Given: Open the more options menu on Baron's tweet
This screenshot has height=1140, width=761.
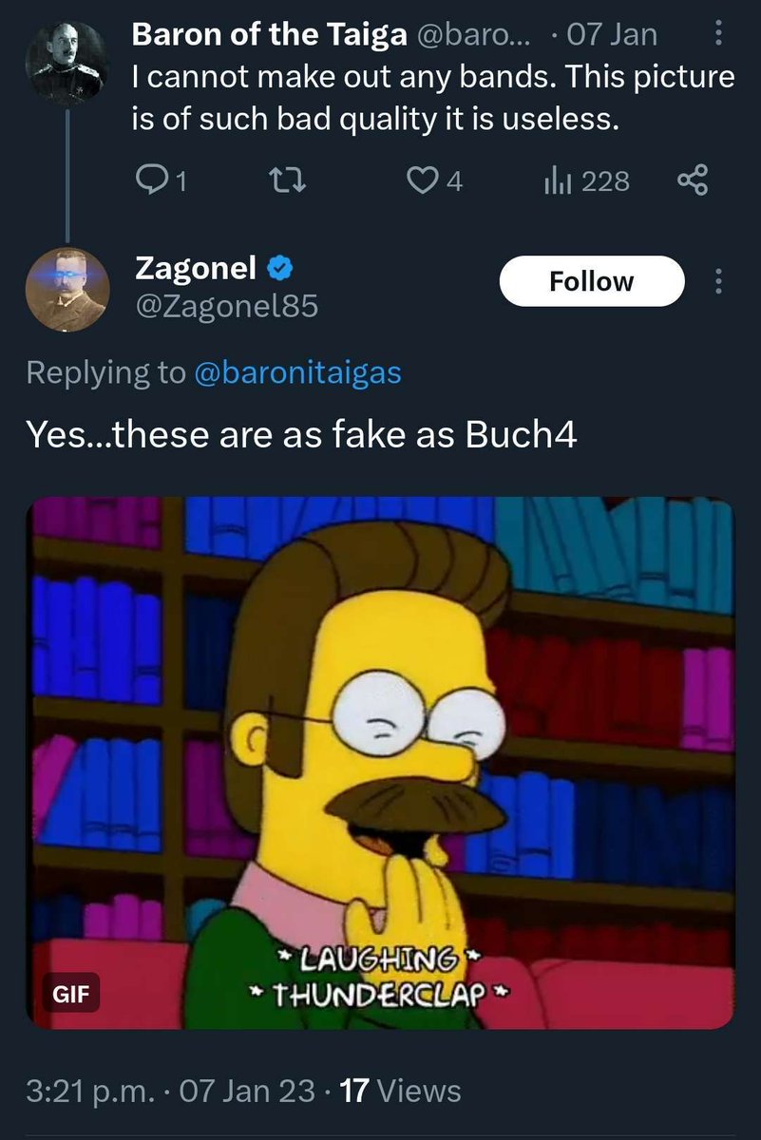Looking at the screenshot, I should (716, 34).
